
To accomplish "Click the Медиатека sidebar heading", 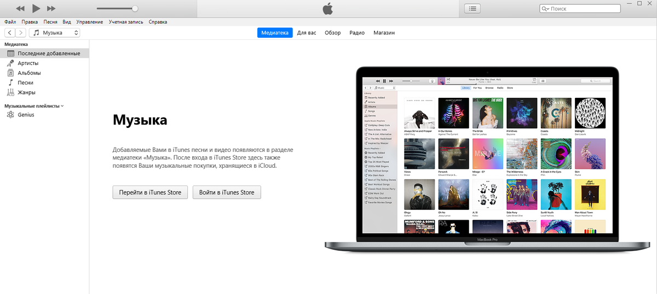I will pos(16,44).
